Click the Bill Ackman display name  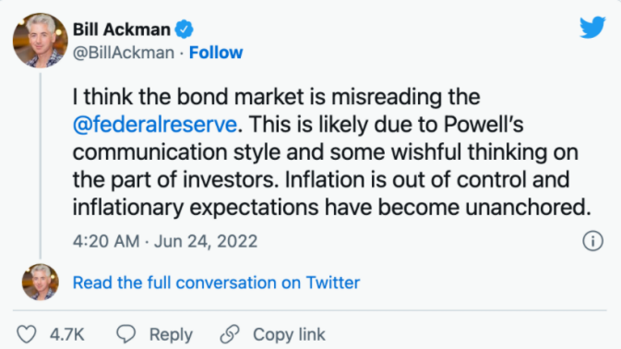122,30
